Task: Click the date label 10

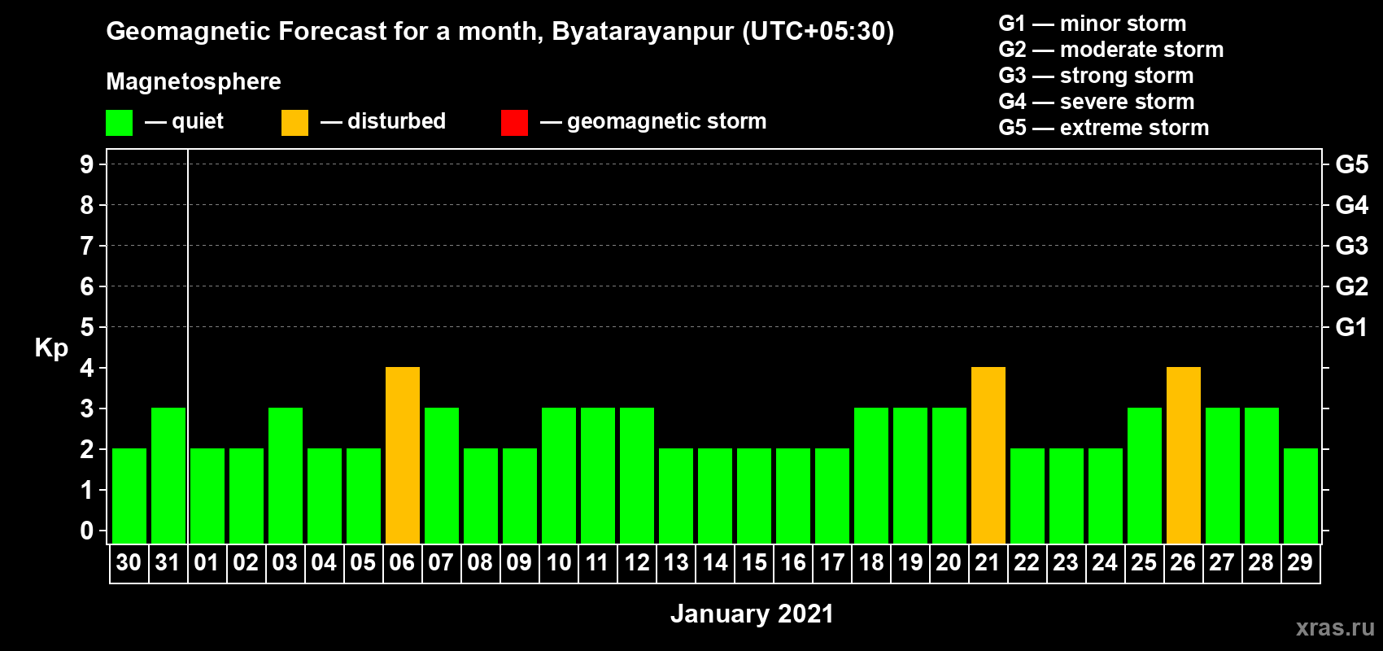Action: coord(558,563)
